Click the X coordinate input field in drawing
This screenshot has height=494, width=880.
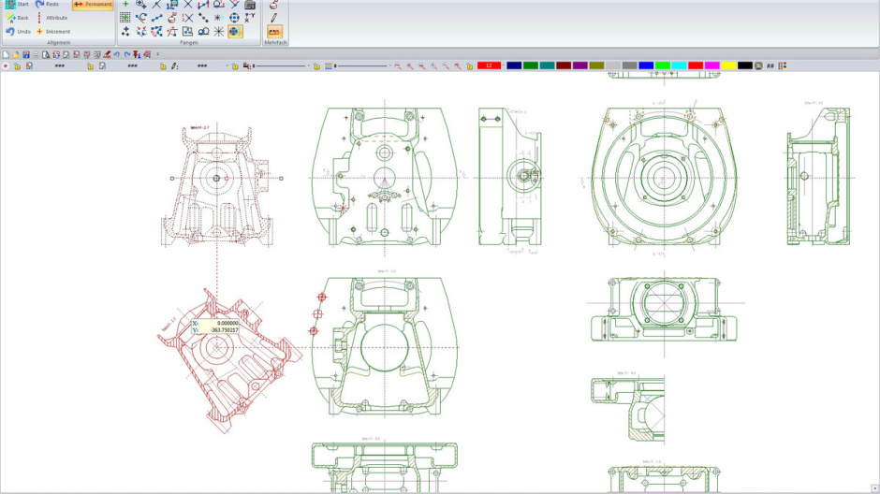click(219, 323)
